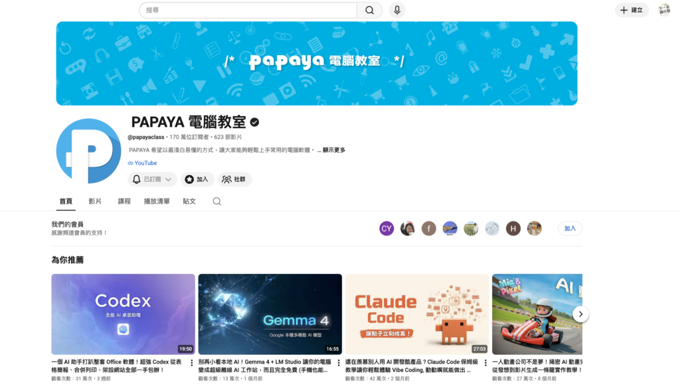Open the Claude Code video thumbnail
The width and height of the screenshot is (680, 390).
(x=417, y=314)
